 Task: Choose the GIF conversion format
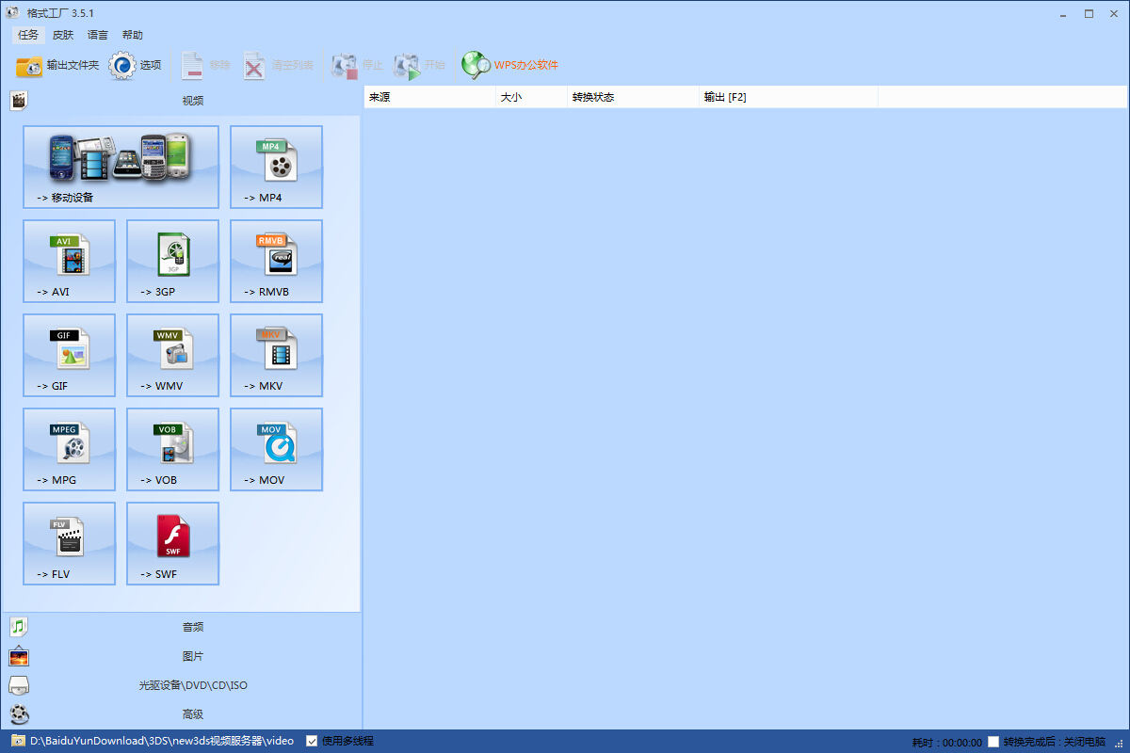69,355
